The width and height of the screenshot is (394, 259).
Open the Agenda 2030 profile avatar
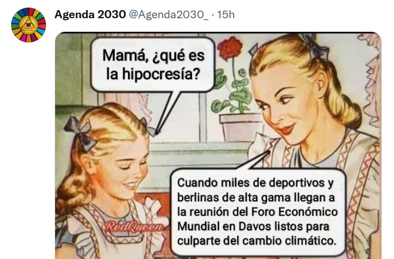tap(28, 25)
